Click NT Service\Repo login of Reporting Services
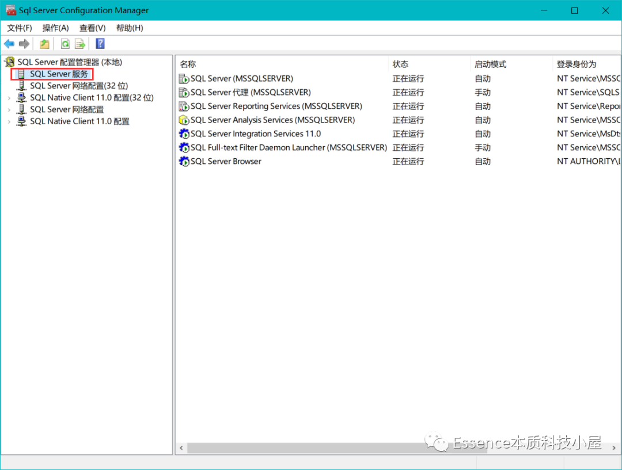622x470 pixels. [588, 106]
